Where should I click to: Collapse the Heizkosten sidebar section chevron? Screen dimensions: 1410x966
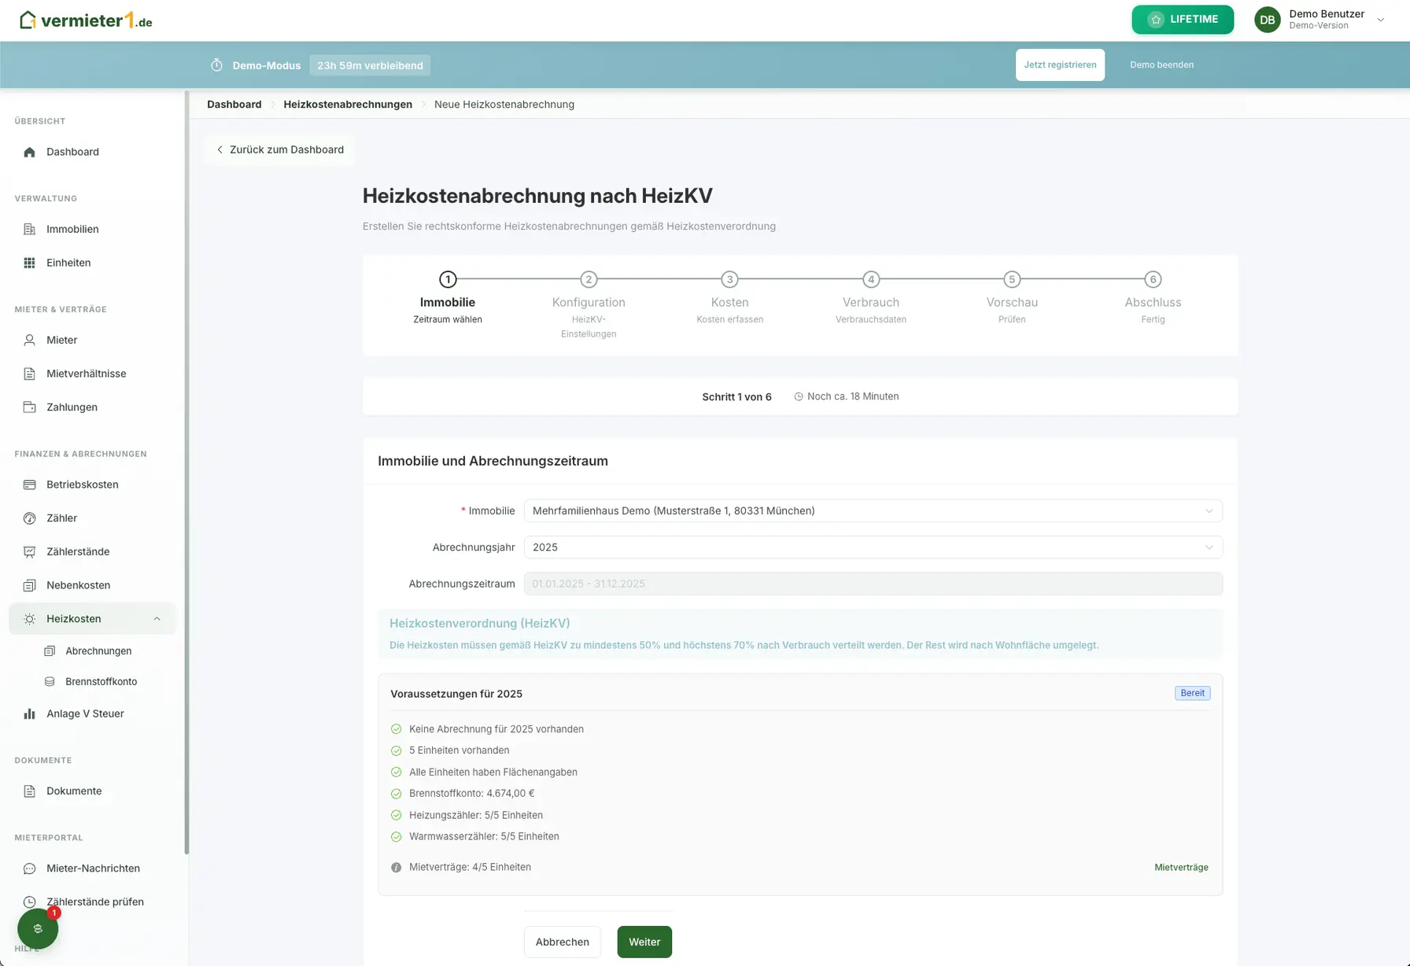pyautogui.click(x=157, y=619)
